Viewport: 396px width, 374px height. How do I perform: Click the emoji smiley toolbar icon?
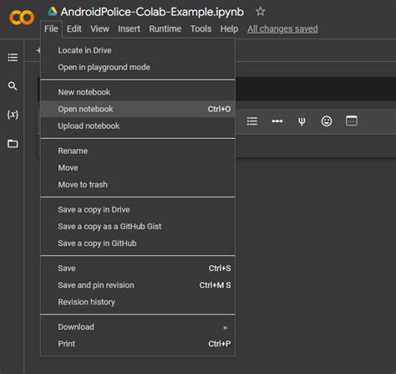(327, 121)
